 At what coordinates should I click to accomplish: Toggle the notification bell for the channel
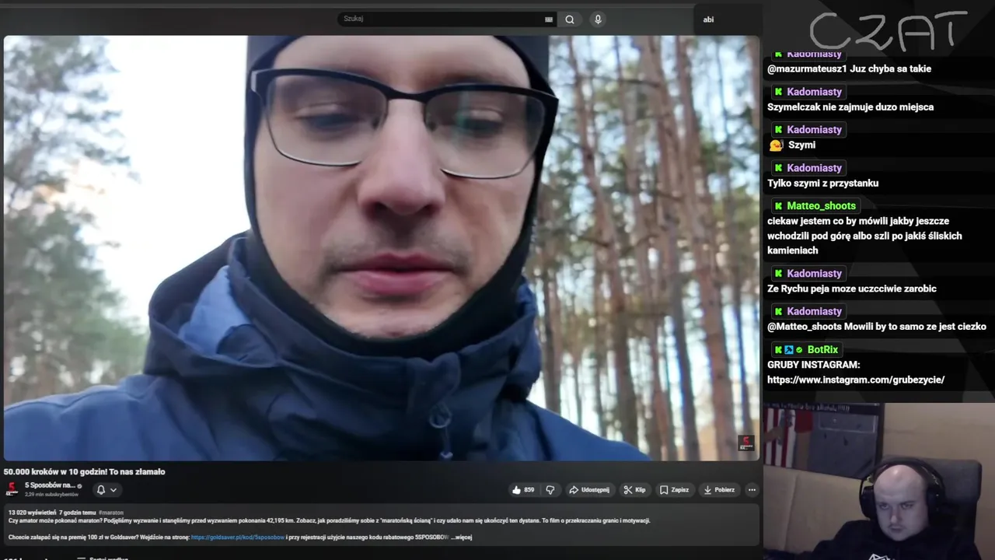tap(100, 490)
